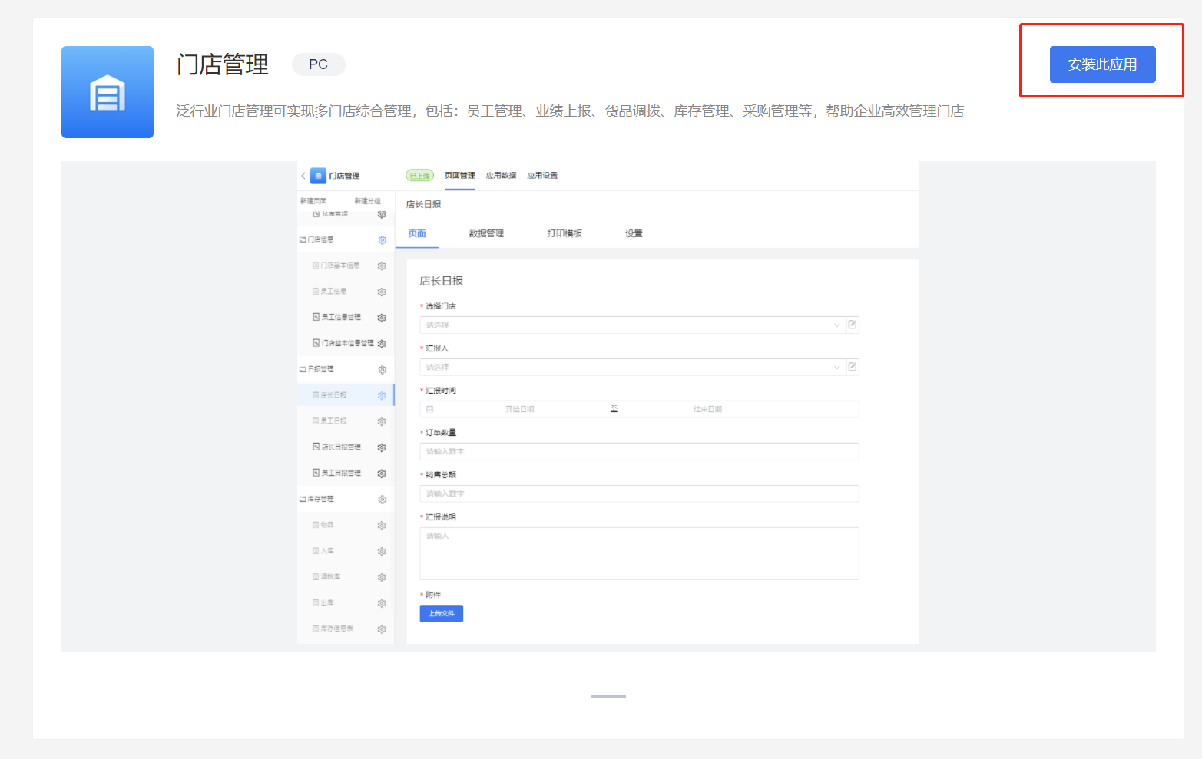1202x759 pixels.
Task: Expand the 门店信息 folder group
Action: (x=316, y=239)
